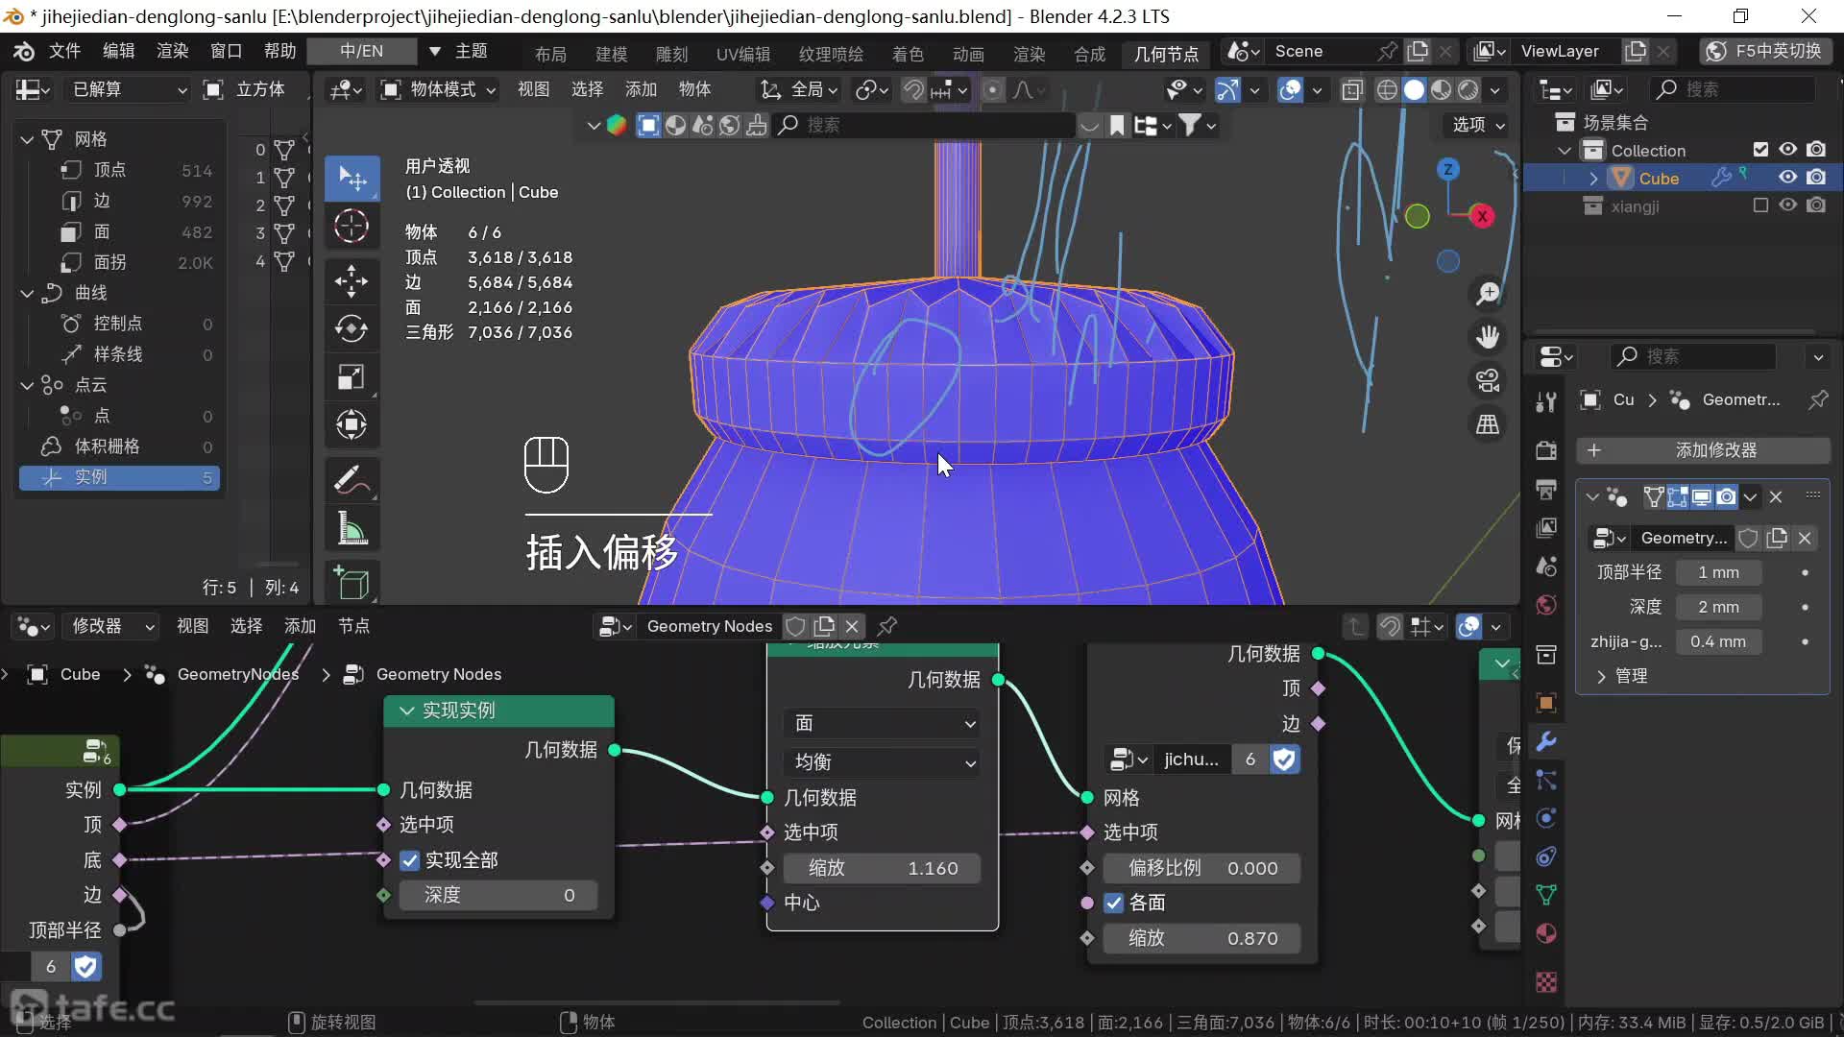Click the Add Cube tool icon

pos(352,582)
